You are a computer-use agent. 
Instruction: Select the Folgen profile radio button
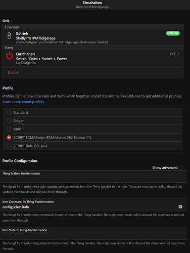9,121
